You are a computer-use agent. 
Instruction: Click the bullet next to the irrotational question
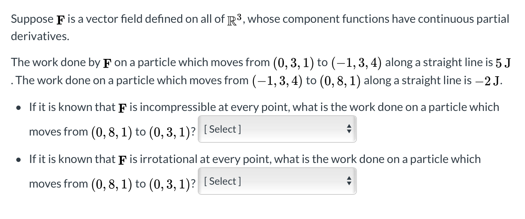click(x=19, y=159)
